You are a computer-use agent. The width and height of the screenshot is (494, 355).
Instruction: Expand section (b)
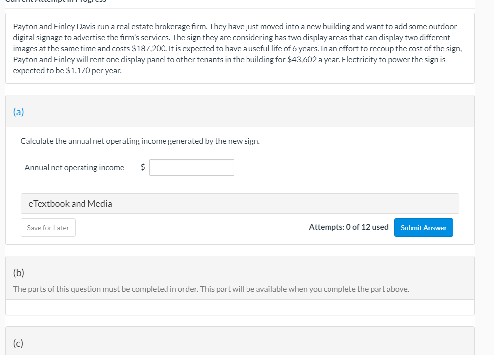(x=18, y=273)
